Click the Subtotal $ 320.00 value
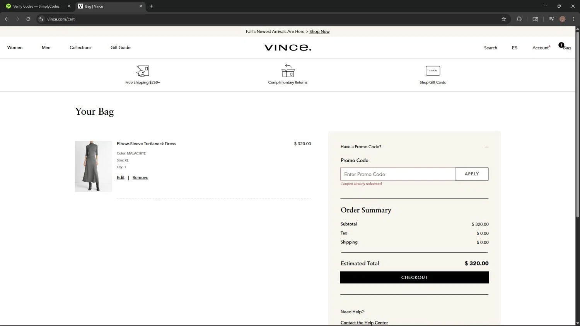Image resolution: width=580 pixels, height=326 pixels. tap(480, 224)
